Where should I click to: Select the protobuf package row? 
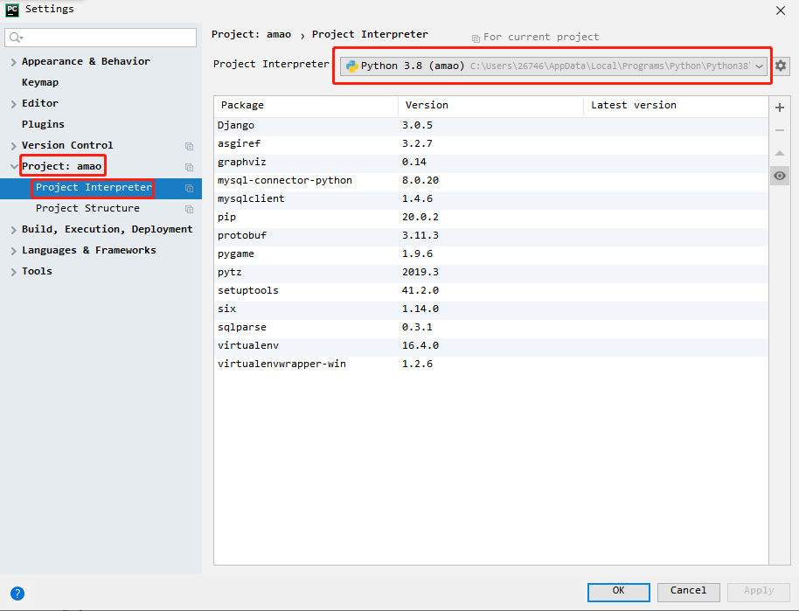coord(491,235)
